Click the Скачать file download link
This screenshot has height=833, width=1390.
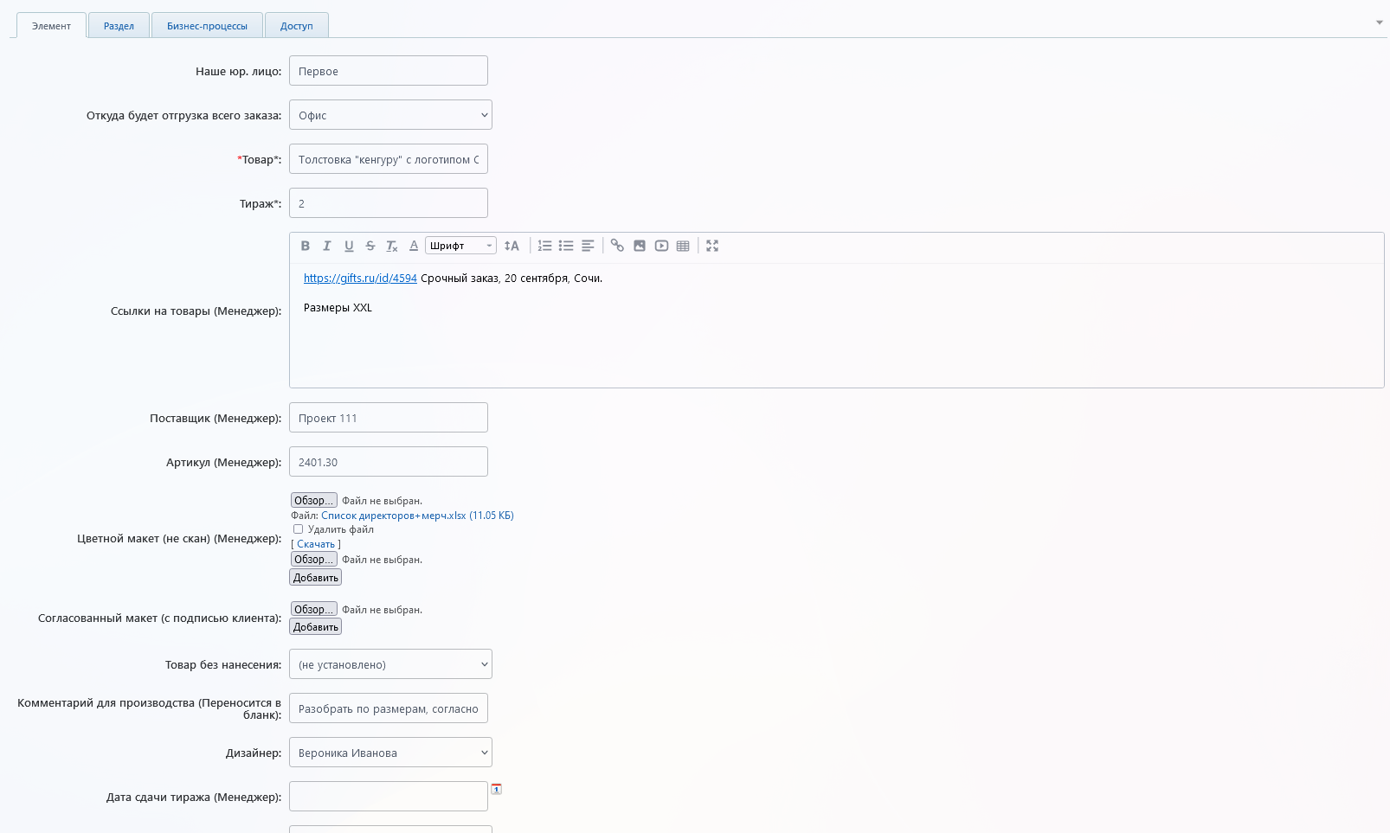pyautogui.click(x=316, y=544)
